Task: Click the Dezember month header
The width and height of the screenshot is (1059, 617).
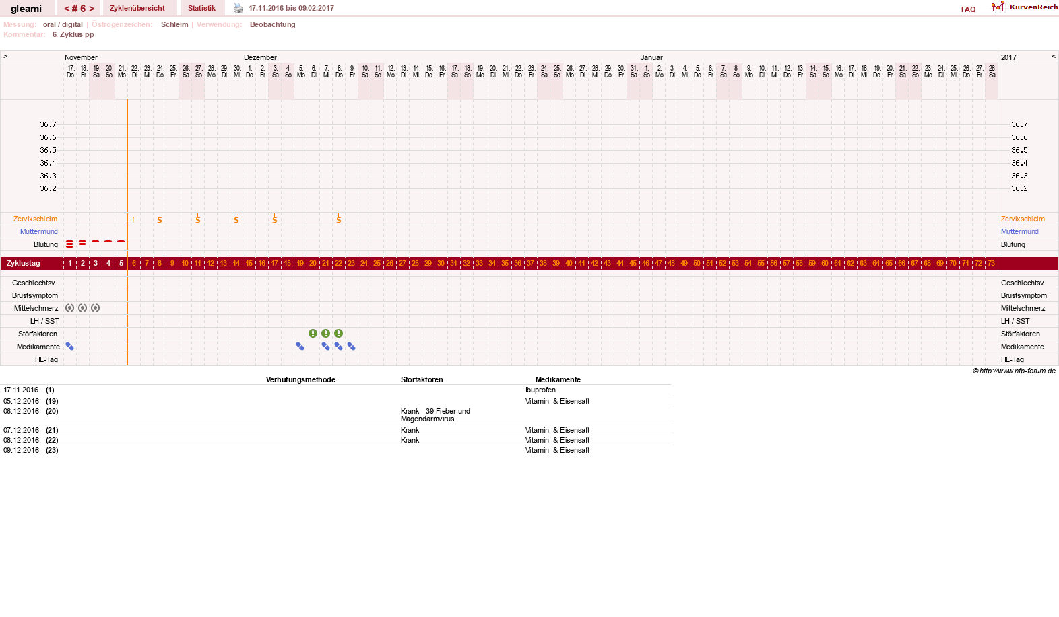Action: [260, 57]
